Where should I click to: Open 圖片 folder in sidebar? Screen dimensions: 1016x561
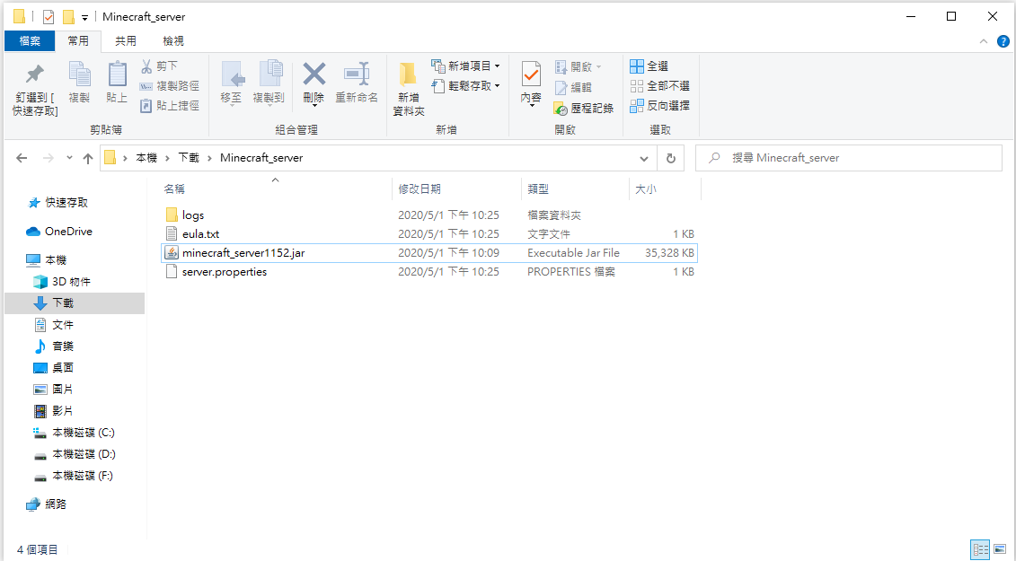click(x=62, y=390)
